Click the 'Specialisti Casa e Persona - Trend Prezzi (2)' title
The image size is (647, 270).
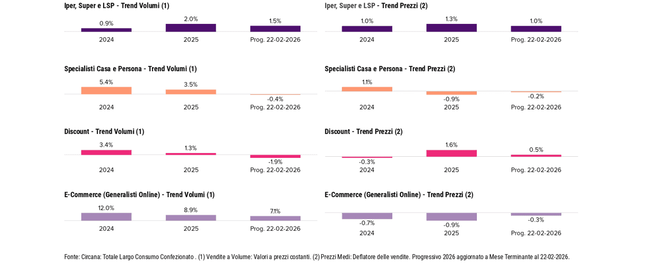tap(390, 69)
